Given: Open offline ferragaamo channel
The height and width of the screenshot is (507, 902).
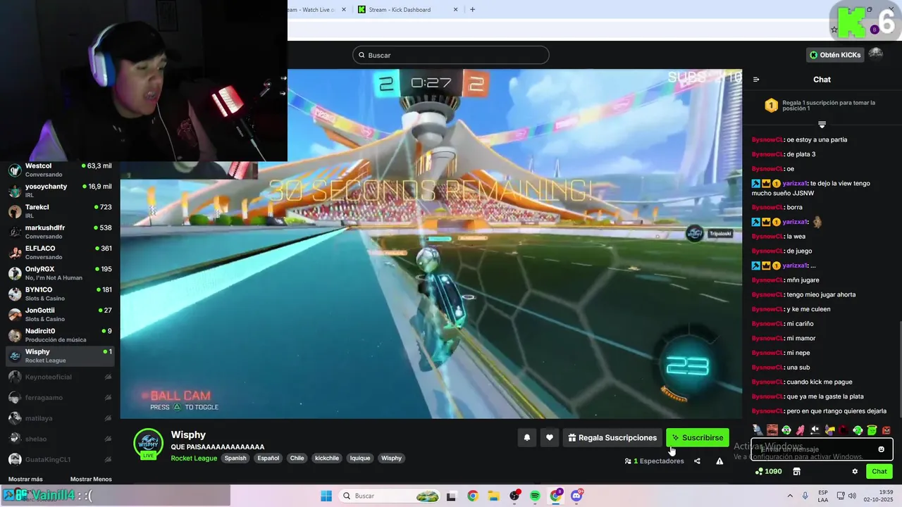Looking at the screenshot, I should (60, 397).
